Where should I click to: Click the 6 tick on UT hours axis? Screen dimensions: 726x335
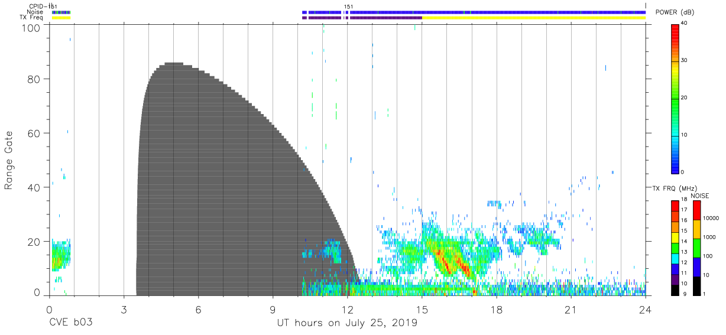pyautogui.click(x=199, y=309)
